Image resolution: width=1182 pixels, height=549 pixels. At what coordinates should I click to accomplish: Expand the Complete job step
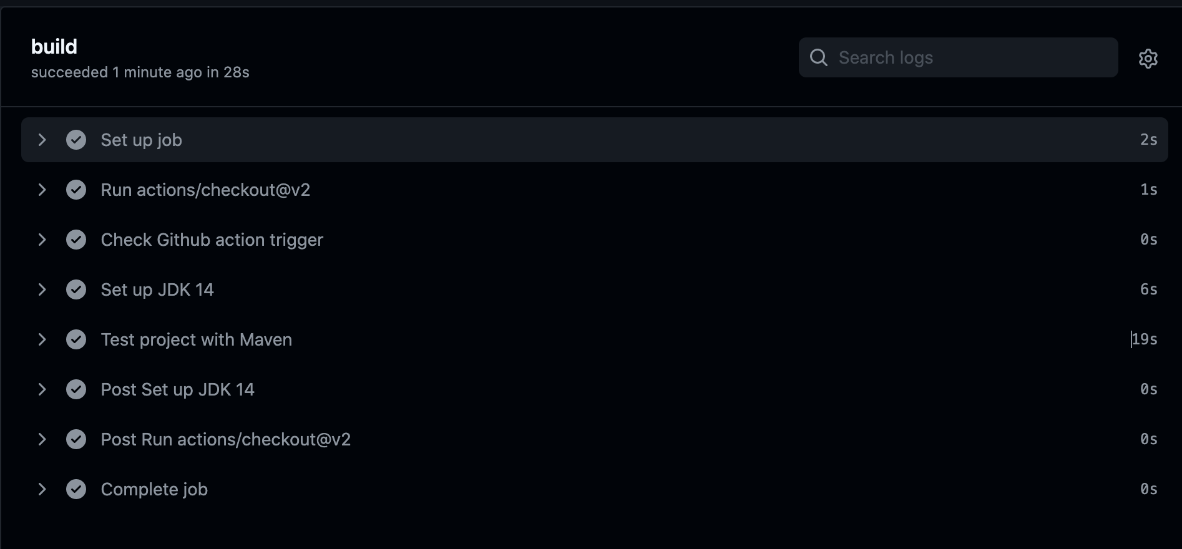[x=42, y=489]
